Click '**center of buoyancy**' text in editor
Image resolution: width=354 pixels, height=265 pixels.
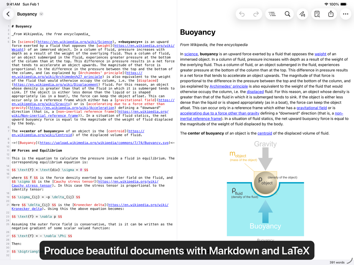(x=42, y=131)
